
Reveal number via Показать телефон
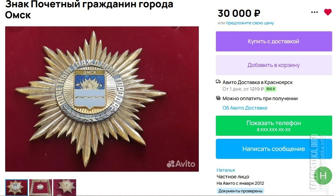point(274,126)
